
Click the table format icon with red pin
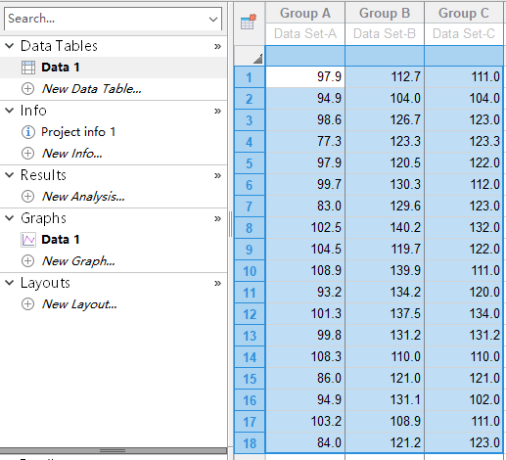click(x=249, y=22)
